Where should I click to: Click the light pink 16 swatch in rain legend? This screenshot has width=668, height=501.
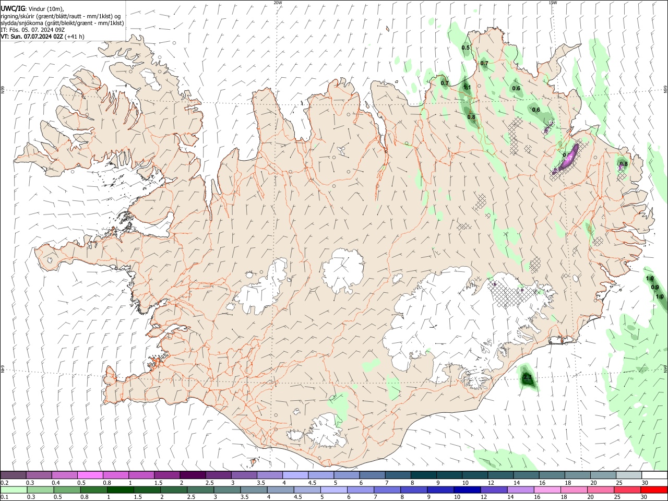(547, 490)
